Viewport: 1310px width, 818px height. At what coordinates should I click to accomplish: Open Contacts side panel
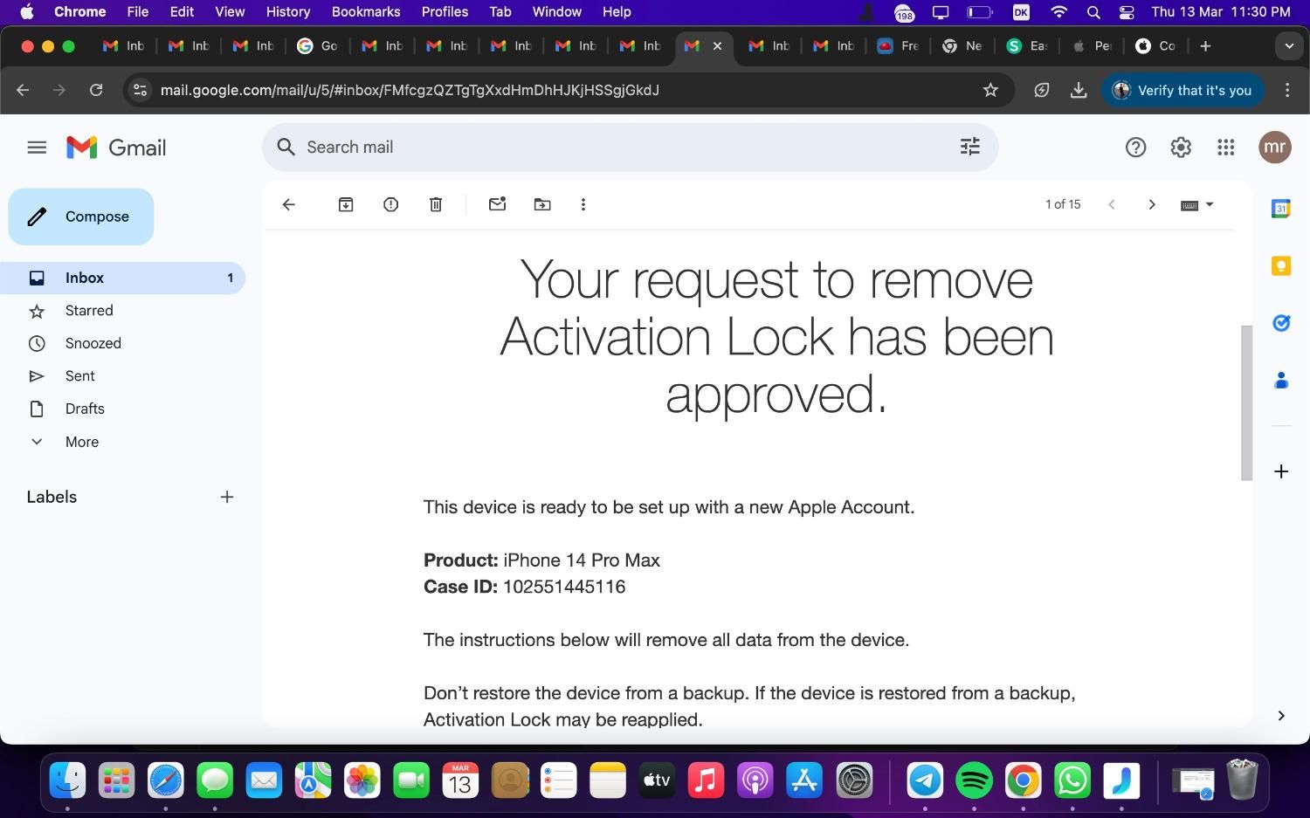pyautogui.click(x=1281, y=380)
